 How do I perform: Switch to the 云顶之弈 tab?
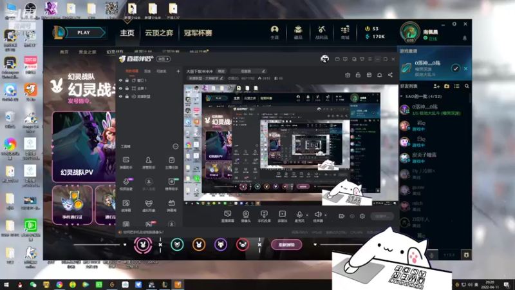159,33
